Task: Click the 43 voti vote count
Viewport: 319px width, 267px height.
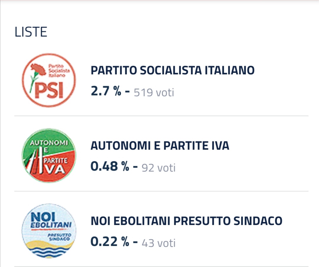Action: pyautogui.click(x=159, y=243)
